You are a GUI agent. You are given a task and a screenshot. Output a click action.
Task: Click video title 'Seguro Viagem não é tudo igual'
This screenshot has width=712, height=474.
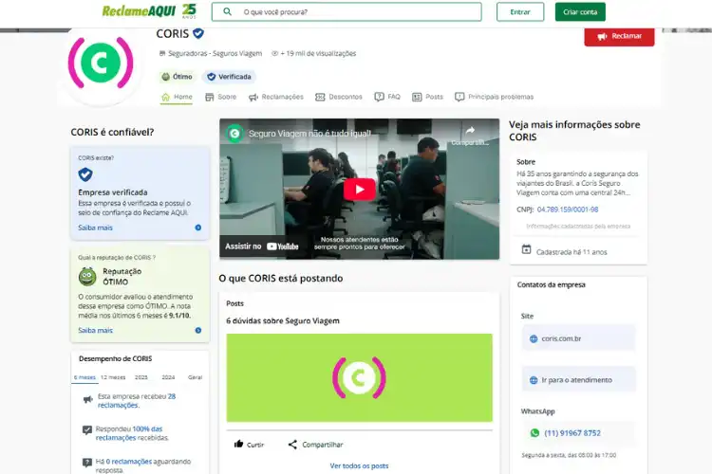(x=310, y=134)
